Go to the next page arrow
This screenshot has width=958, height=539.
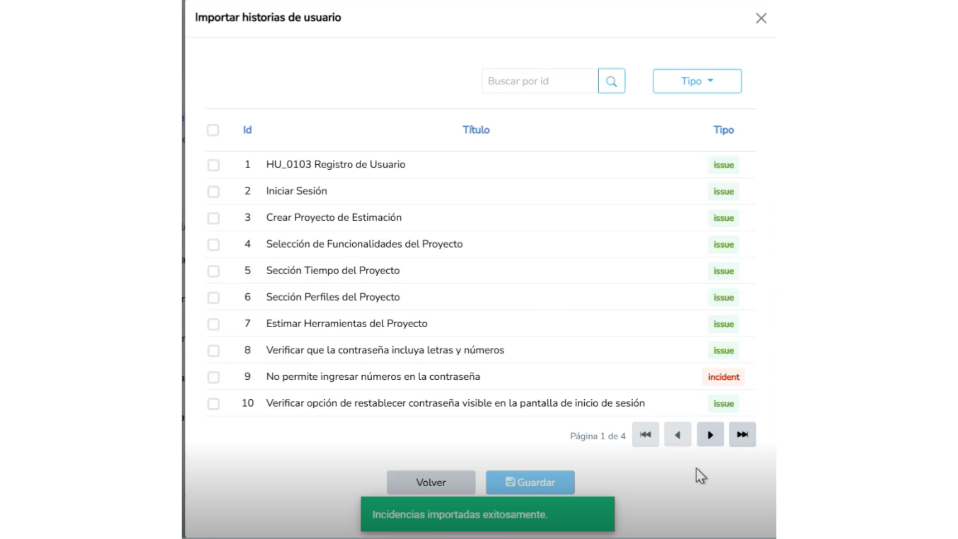pyautogui.click(x=710, y=434)
